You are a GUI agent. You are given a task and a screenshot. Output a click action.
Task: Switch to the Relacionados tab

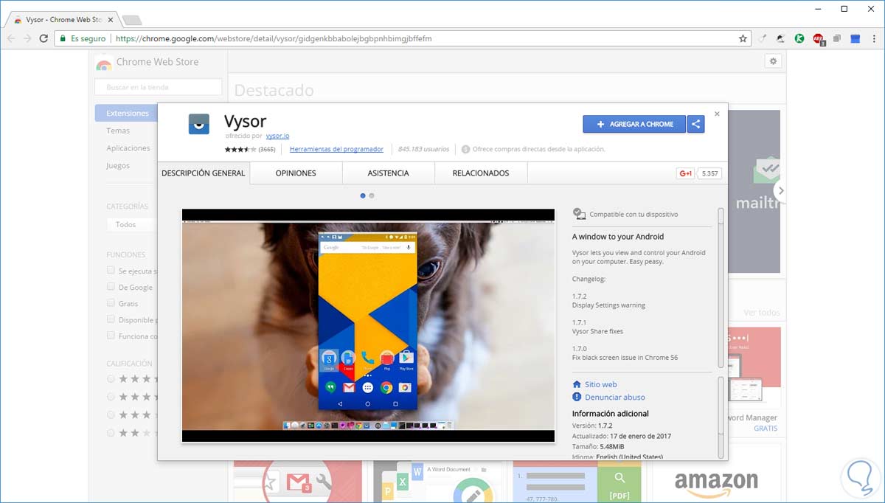[481, 173]
